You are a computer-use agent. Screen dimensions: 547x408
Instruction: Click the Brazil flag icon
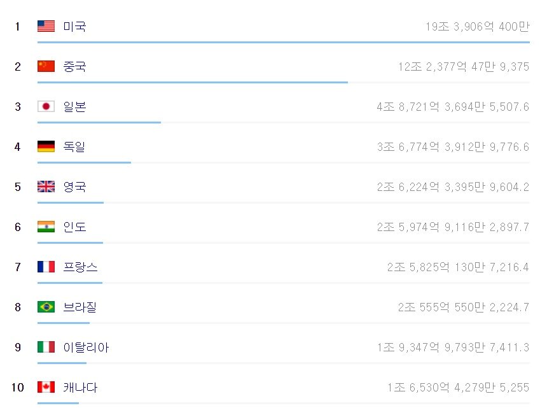pos(46,307)
